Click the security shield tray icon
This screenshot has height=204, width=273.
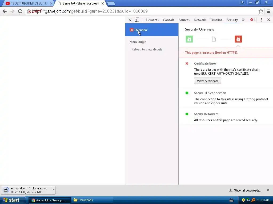tap(243, 200)
